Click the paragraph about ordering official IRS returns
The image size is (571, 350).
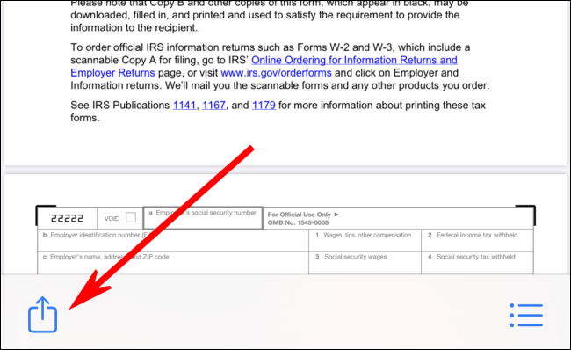(279, 66)
